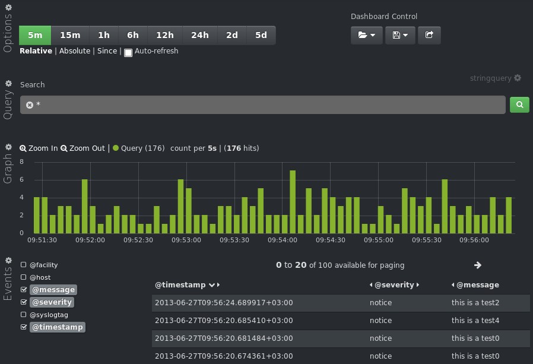Switch to Absolute time mode
Viewport: 533px width, 364px height.
point(75,51)
